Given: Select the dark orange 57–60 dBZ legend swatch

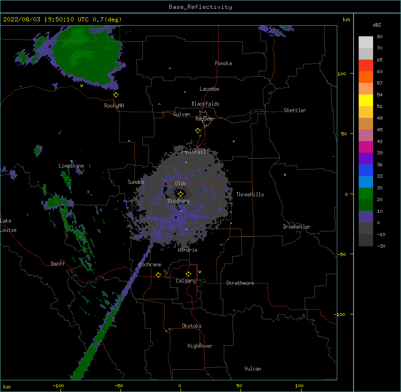Looking at the screenshot, I should pyautogui.click(x=366, y=77).
